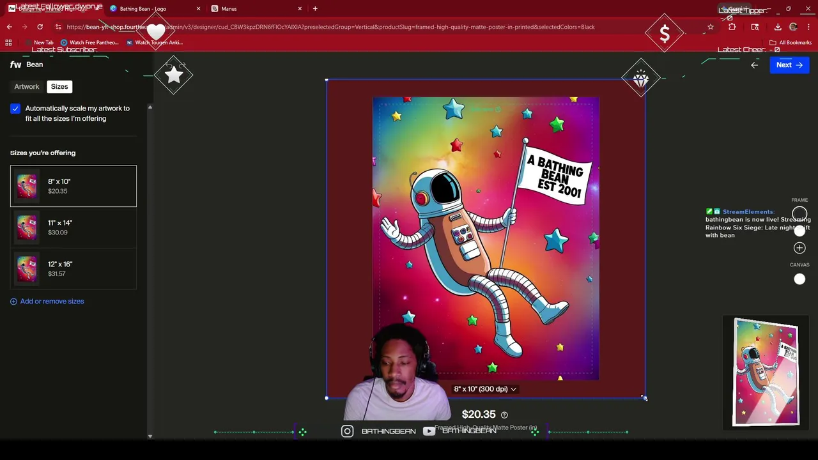This screenshot has width=818, height=460.
Task: Open the 8" x 10" (300 dpi) dropdown
Action: coord(485,388)
